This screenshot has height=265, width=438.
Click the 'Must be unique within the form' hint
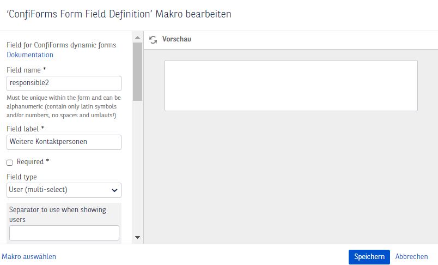pyautogui.click(x=64, y=106)
